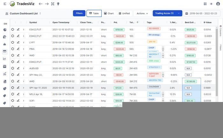
Task: Click the target icon on NFLX Apr 18 row
Action: coord(13,94)
